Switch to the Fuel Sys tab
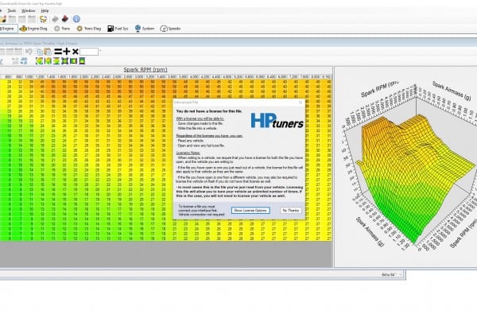The width and height of the screenshot is (477, 318). click(x=118, y=29)
